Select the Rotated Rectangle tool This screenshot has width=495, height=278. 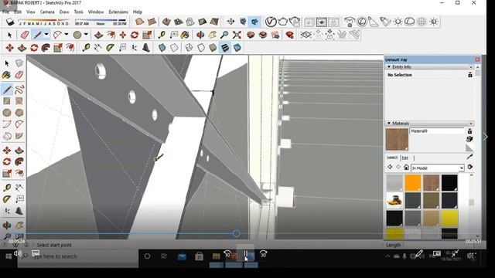pos(19,101)
